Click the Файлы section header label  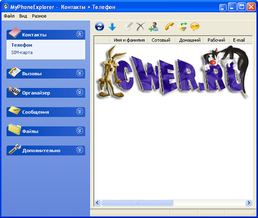pos(30,132)
